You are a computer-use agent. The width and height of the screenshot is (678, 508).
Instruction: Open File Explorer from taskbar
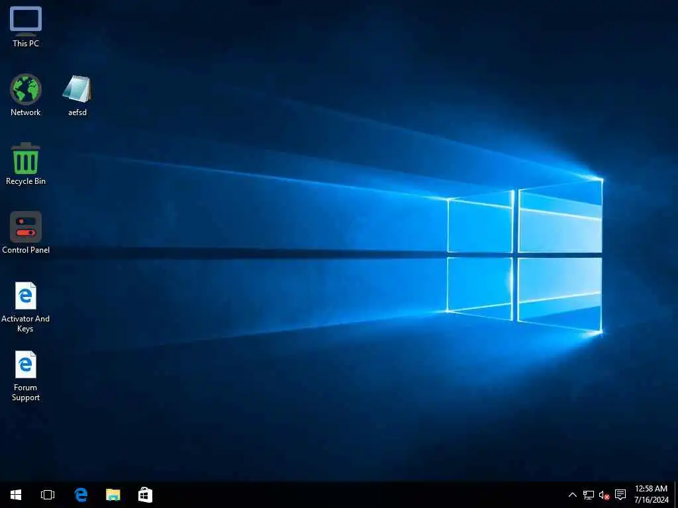[x=113, y=495]
